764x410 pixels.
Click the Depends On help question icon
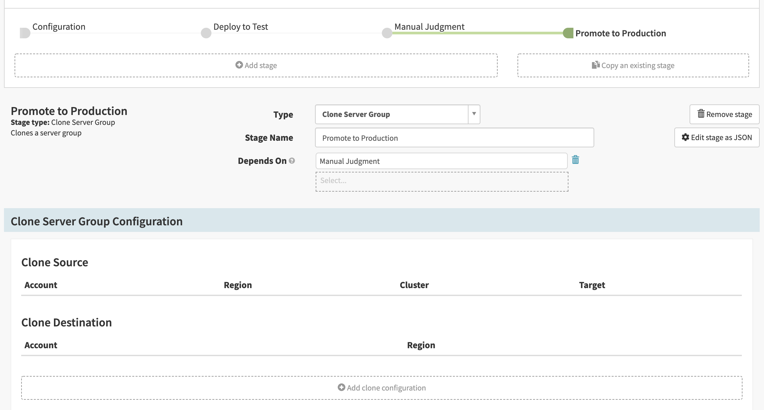point(292,161)
